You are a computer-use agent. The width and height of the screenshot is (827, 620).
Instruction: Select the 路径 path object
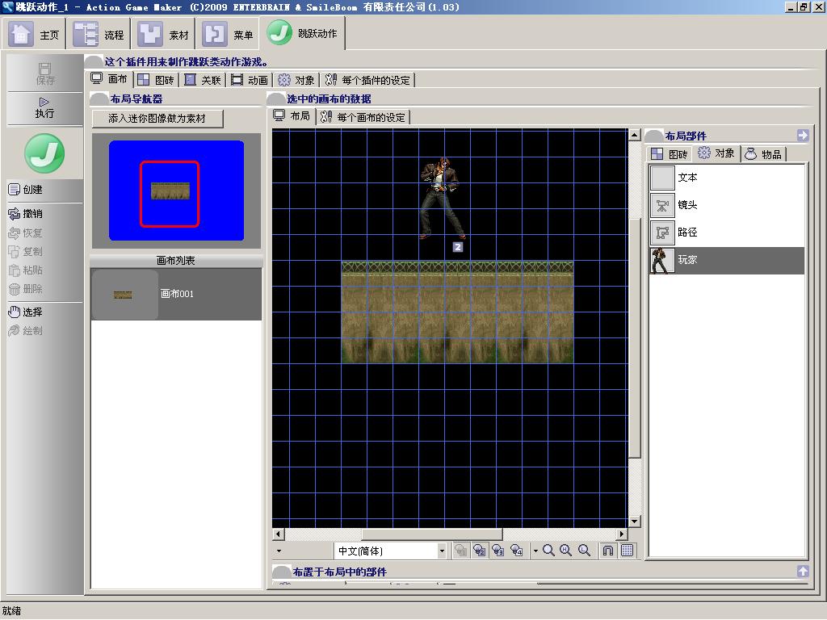(x=727, y=232)
